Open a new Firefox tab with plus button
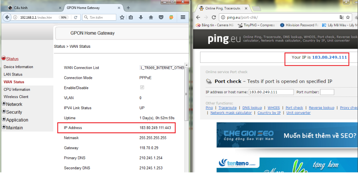The height and width of the screenshot is (173, 358). point(128,8)
